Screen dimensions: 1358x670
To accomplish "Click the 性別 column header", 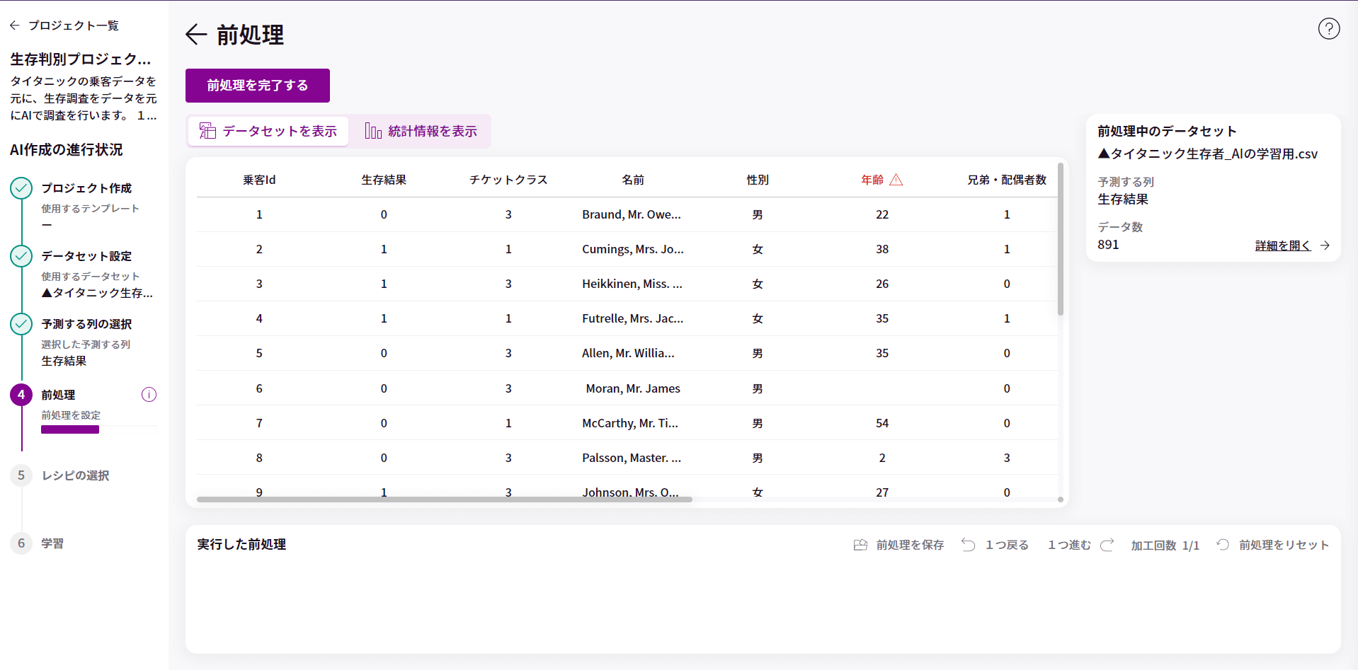I will point(758,180).
